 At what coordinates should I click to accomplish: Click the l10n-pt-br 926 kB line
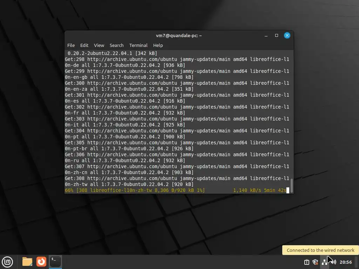coord(129,149)
